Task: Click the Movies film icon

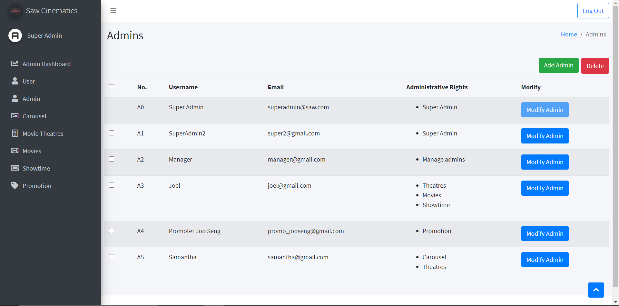Action: pos(15,151)
